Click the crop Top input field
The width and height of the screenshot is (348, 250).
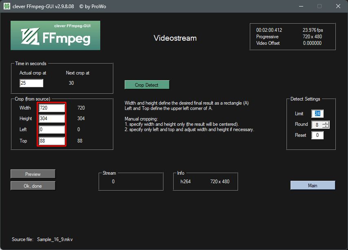point(52,141)
